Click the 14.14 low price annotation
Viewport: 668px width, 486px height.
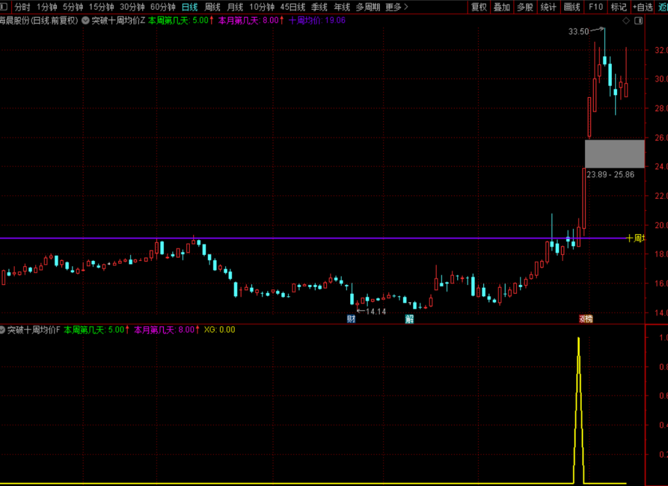click(x=376, y=312)
